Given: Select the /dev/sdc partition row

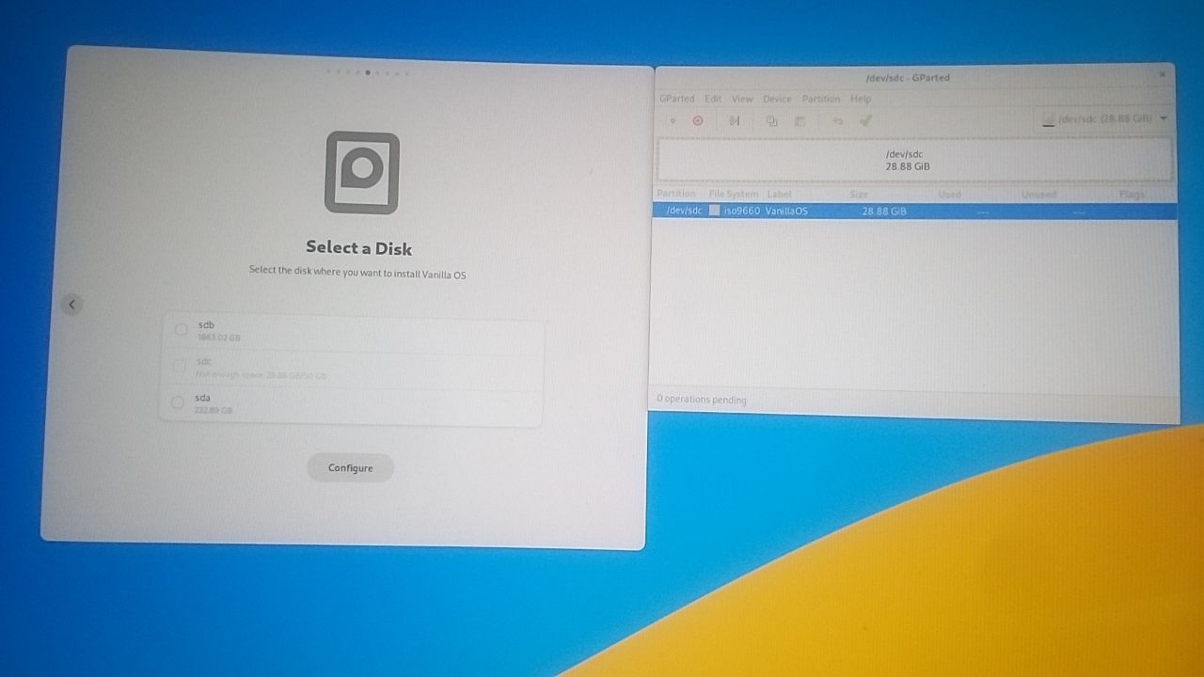Looking at the screenshot, I should [x=913, y=212].
